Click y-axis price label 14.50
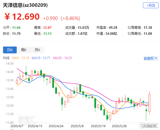 10,63
